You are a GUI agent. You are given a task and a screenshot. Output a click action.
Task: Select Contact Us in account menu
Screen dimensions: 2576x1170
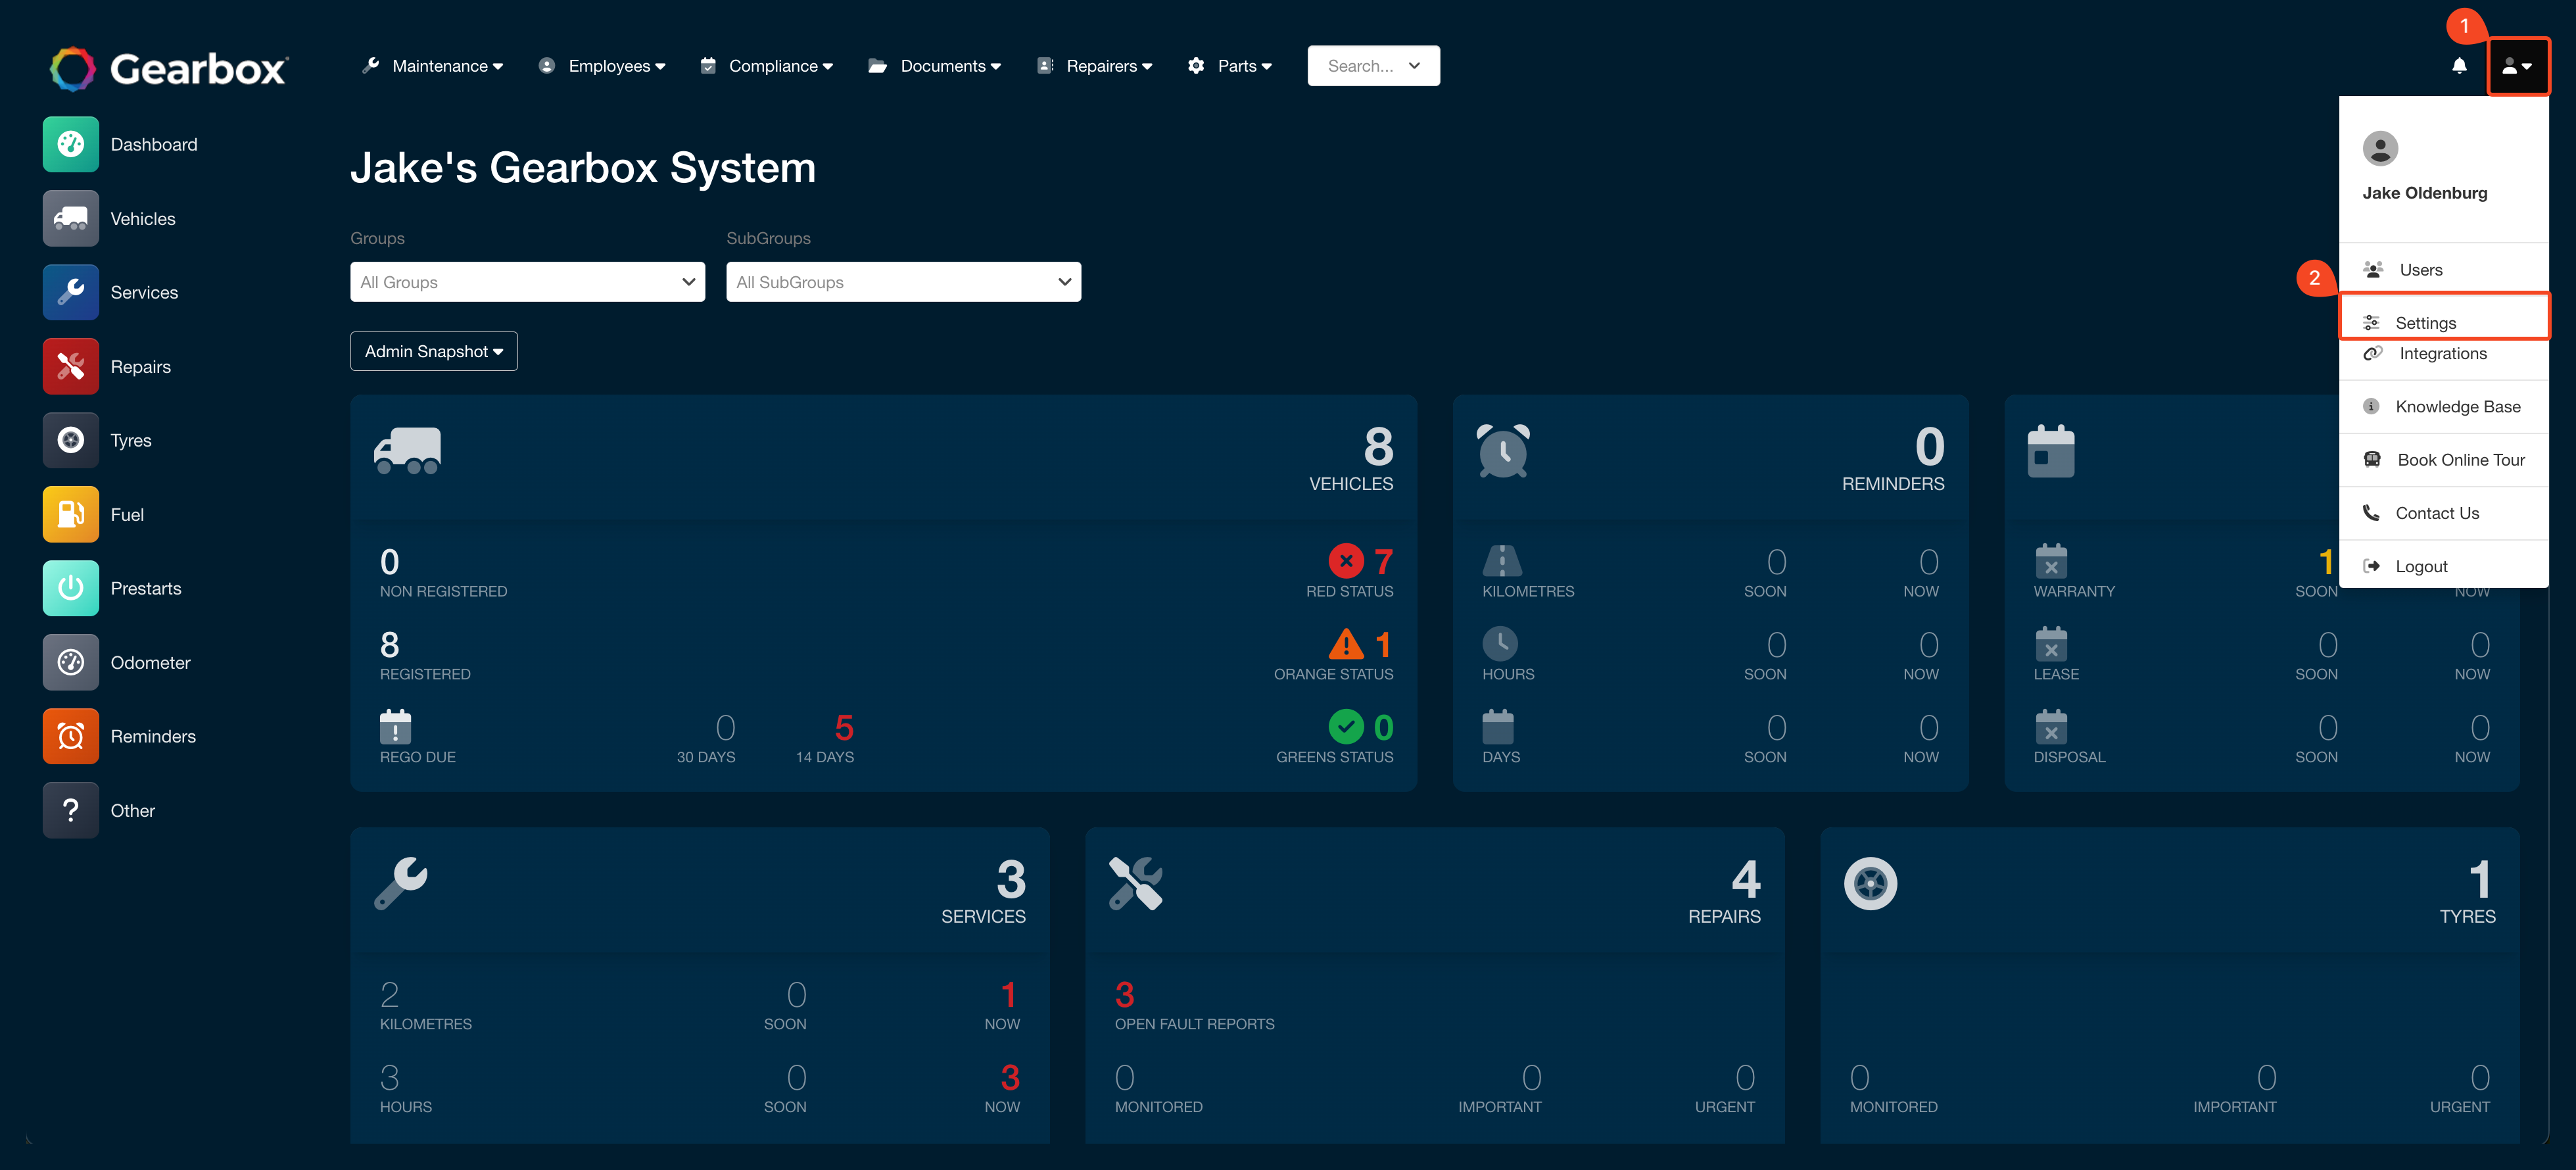pos(2443,513)
